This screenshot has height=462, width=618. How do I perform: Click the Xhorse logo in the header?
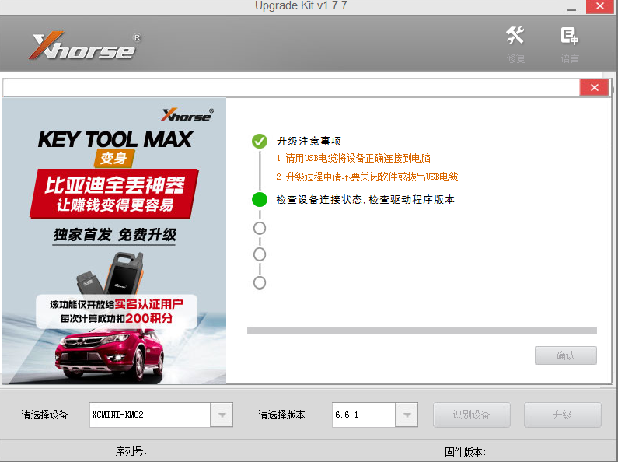pos(85,45)
